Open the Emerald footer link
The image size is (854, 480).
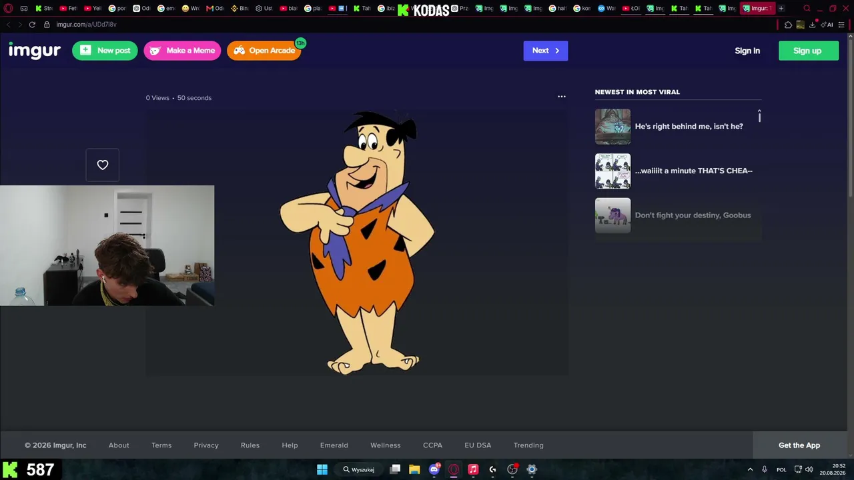tap(334, 445)
